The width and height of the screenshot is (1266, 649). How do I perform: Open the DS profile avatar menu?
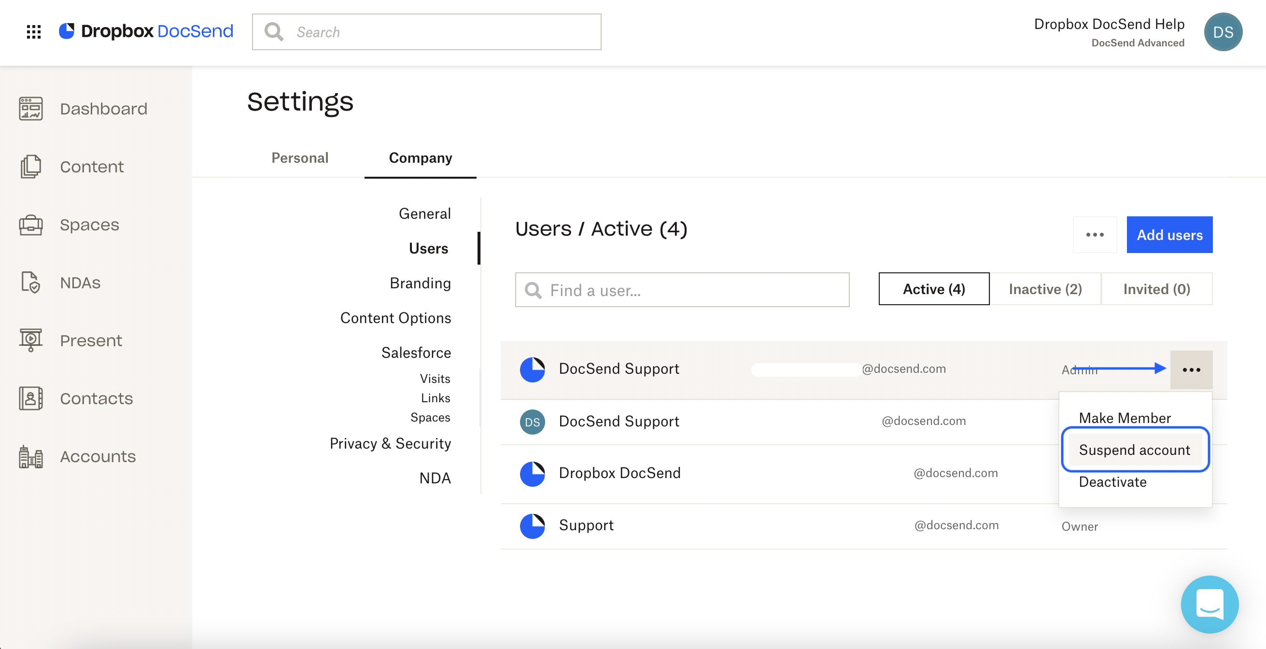coord(1224,31)
